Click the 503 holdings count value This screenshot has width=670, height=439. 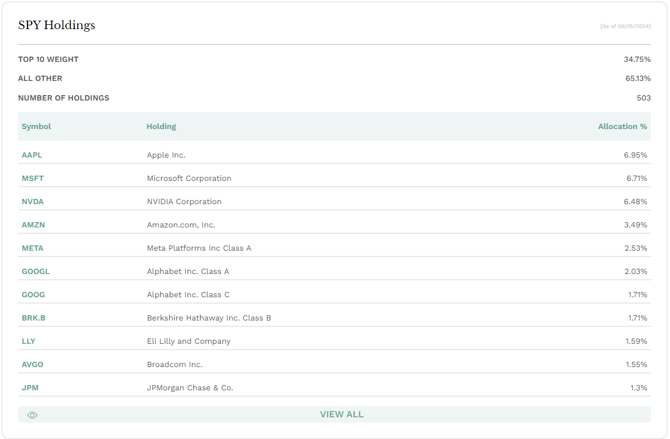644,98
